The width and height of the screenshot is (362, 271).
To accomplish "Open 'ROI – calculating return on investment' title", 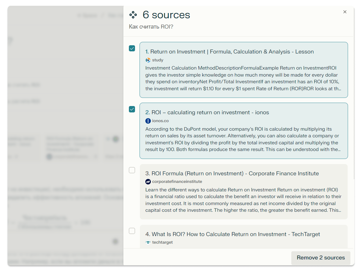I will [x=207, y=112].
